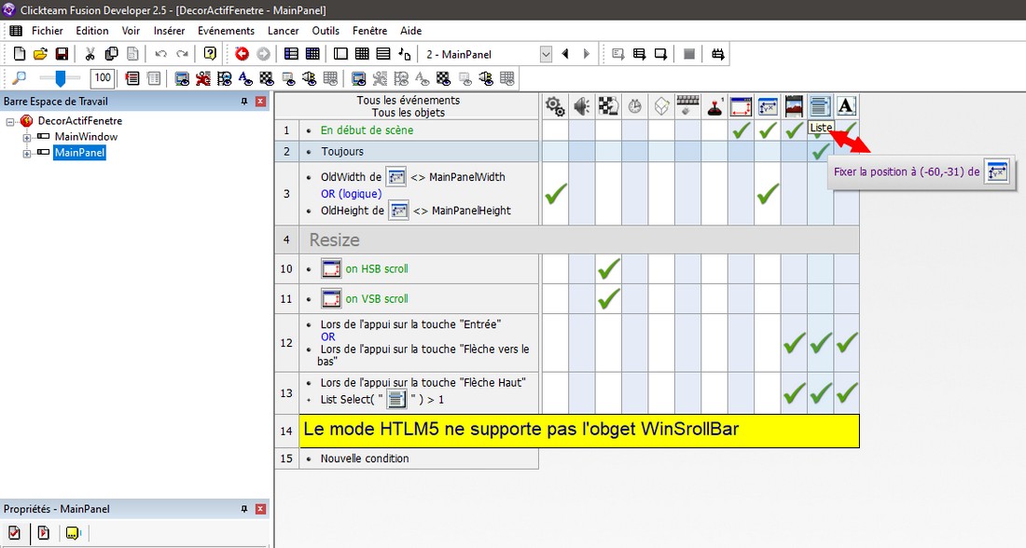Viewport: 1026px width, 548px height.
Task: Go back with the red arrow icon
Action: coord(243,54)
